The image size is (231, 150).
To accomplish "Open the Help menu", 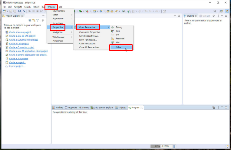I will pyautogui.click(x=60, y=7).
